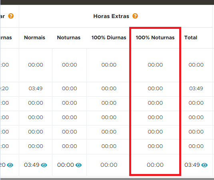Select first-row 00:00 under Total
The image size is (214, 180).
196,65
